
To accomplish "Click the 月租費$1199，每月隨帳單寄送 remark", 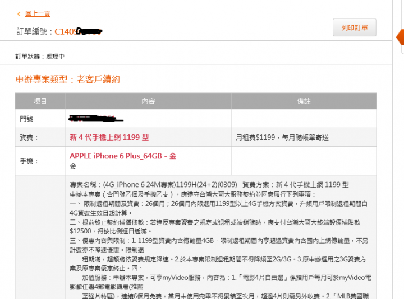I will [282, 138].
